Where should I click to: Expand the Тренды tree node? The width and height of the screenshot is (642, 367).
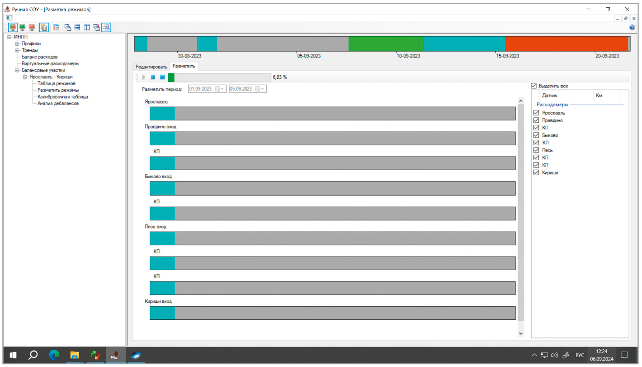[x=17, y=51]
